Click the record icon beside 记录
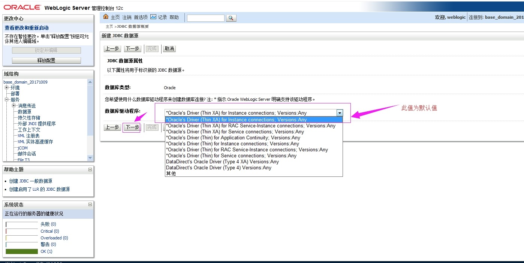The width and height of the screenshot is (524, 263). 153,17
